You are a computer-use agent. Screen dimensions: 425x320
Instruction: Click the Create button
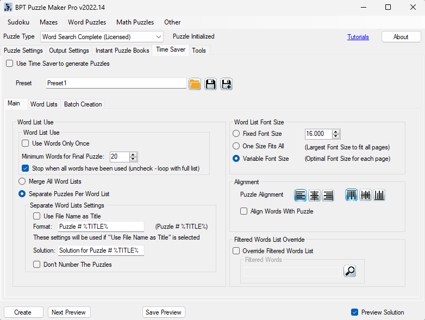coord(23,312)
